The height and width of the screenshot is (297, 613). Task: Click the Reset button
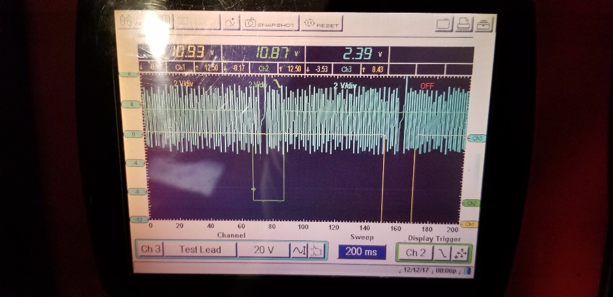(321, 24)
